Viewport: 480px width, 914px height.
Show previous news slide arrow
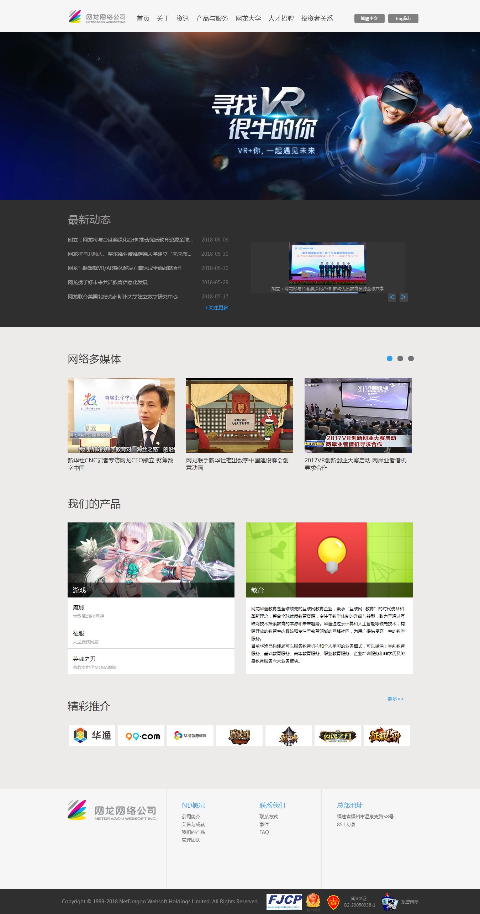pos(392,297)
